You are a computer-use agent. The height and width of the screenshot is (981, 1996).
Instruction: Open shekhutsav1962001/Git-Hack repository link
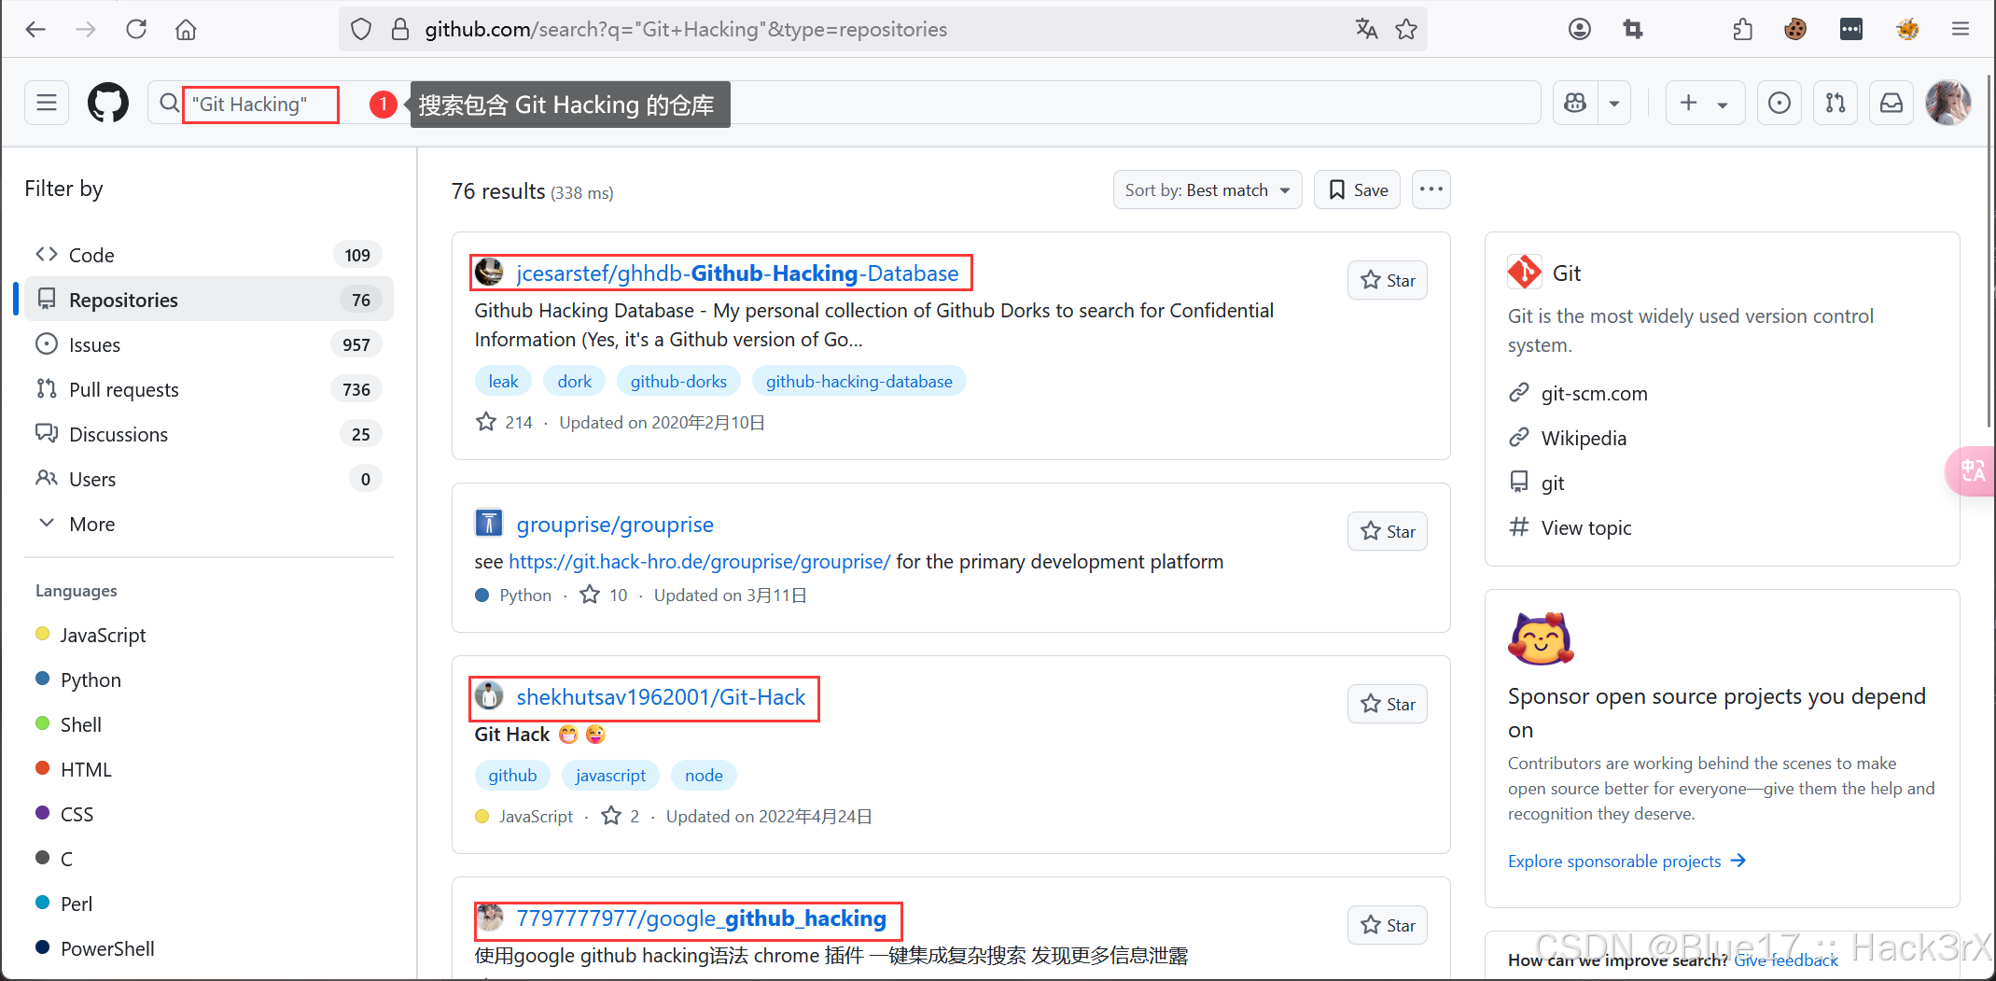[x=661, y=697]
